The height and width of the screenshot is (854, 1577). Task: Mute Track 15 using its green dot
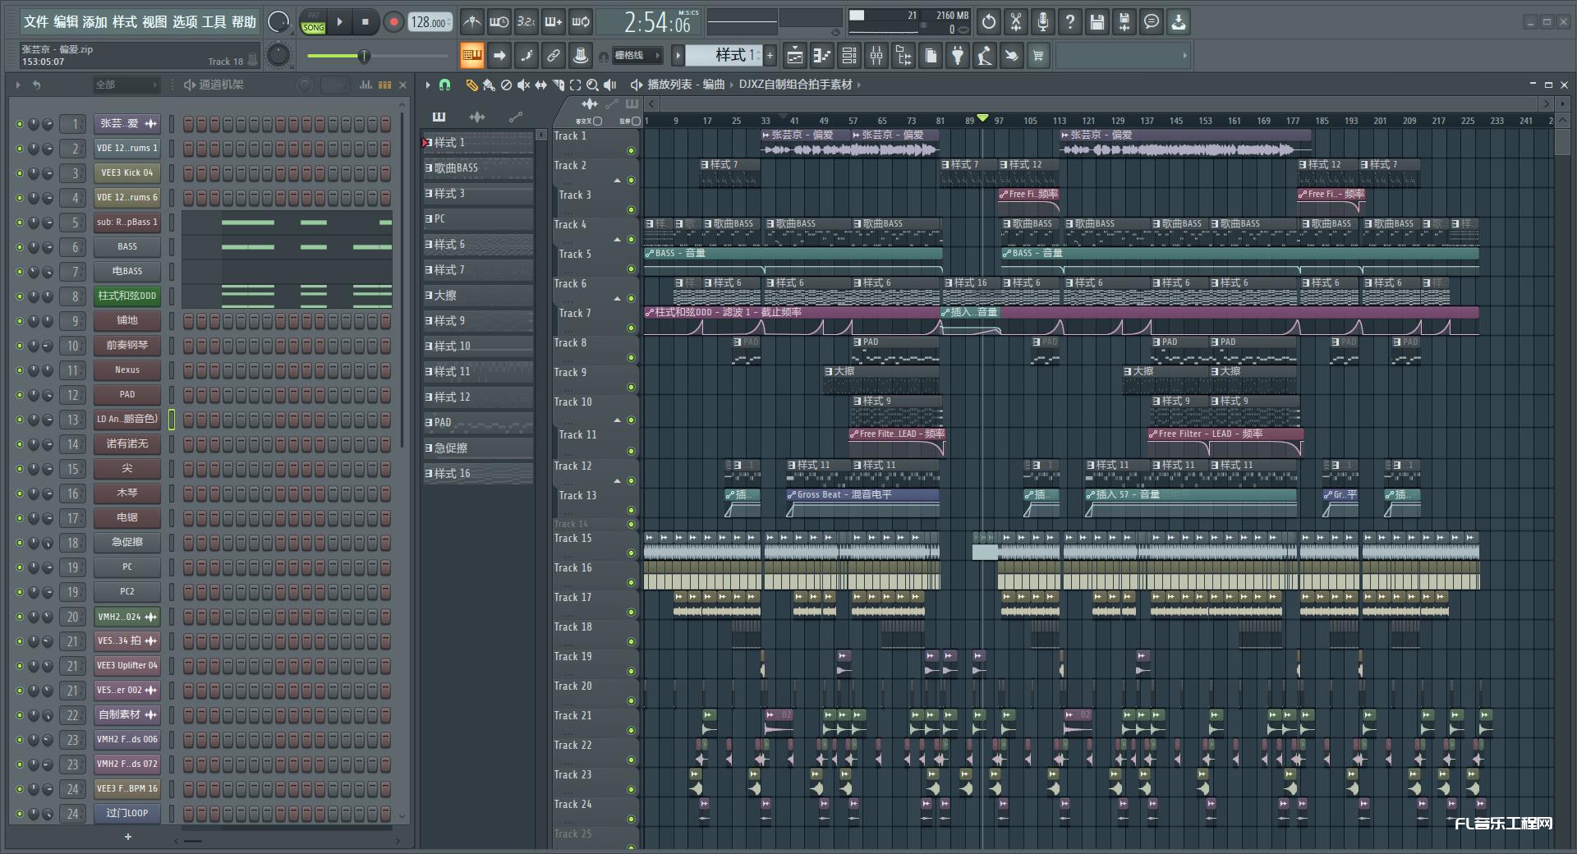click(x=631, y=553)
